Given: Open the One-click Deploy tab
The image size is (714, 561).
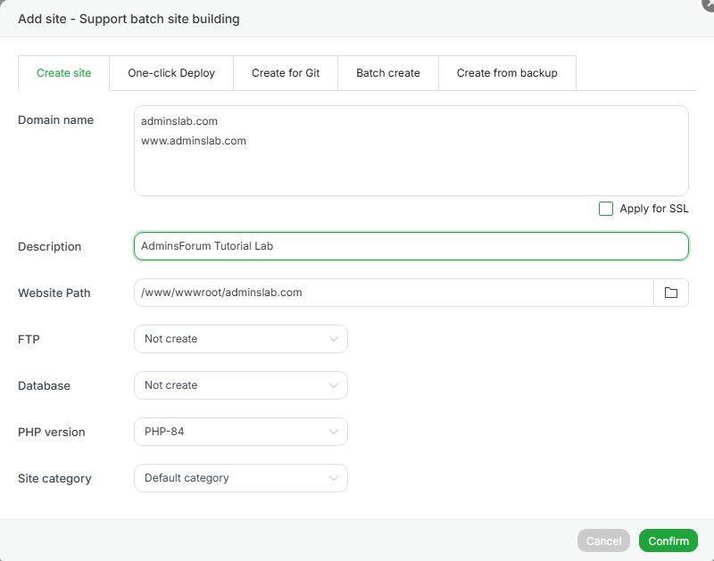Looking at the screenshot, I should [171, 73].
